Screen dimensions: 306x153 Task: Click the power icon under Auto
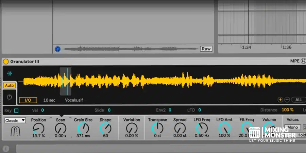9,97
